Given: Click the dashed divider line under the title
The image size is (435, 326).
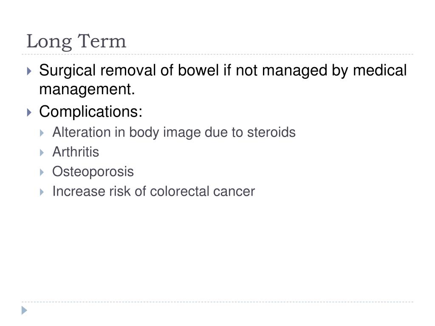Looking at the screenshot, I should (217, 54).
